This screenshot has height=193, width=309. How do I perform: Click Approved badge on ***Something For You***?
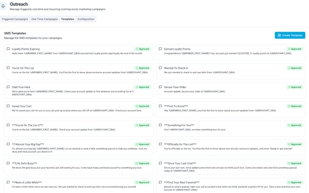click(x=295, y=125)
